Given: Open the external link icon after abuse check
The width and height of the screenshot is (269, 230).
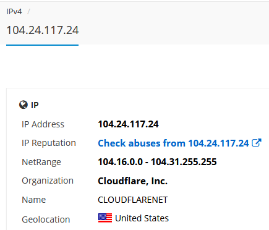Looking at the screenshot, I should (257, 143).
